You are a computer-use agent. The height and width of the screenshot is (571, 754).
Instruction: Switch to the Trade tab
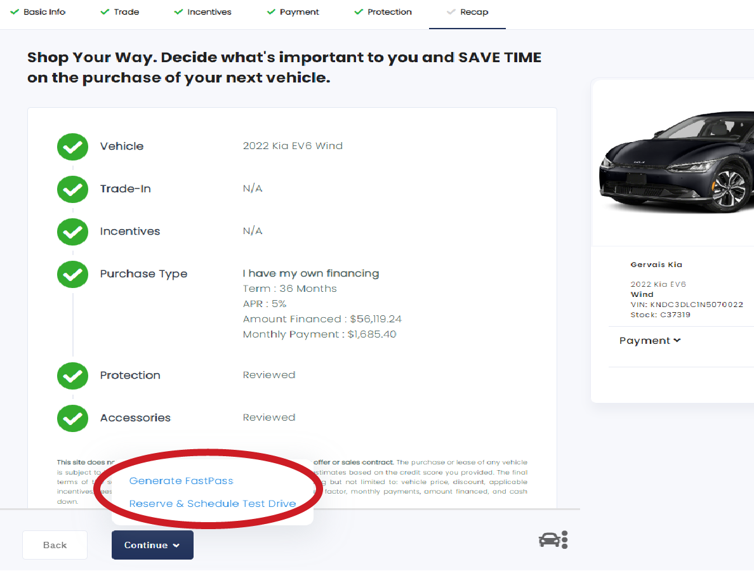[x=120, y=12]
